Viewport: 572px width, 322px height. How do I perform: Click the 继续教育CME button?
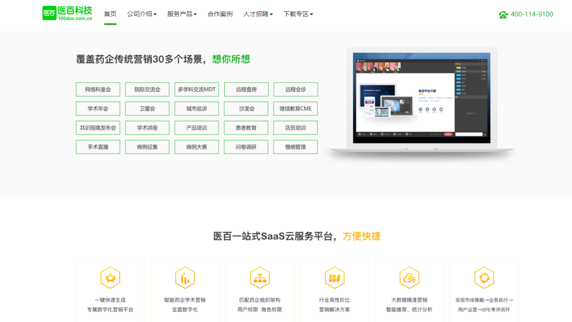[x=295, y=108]
